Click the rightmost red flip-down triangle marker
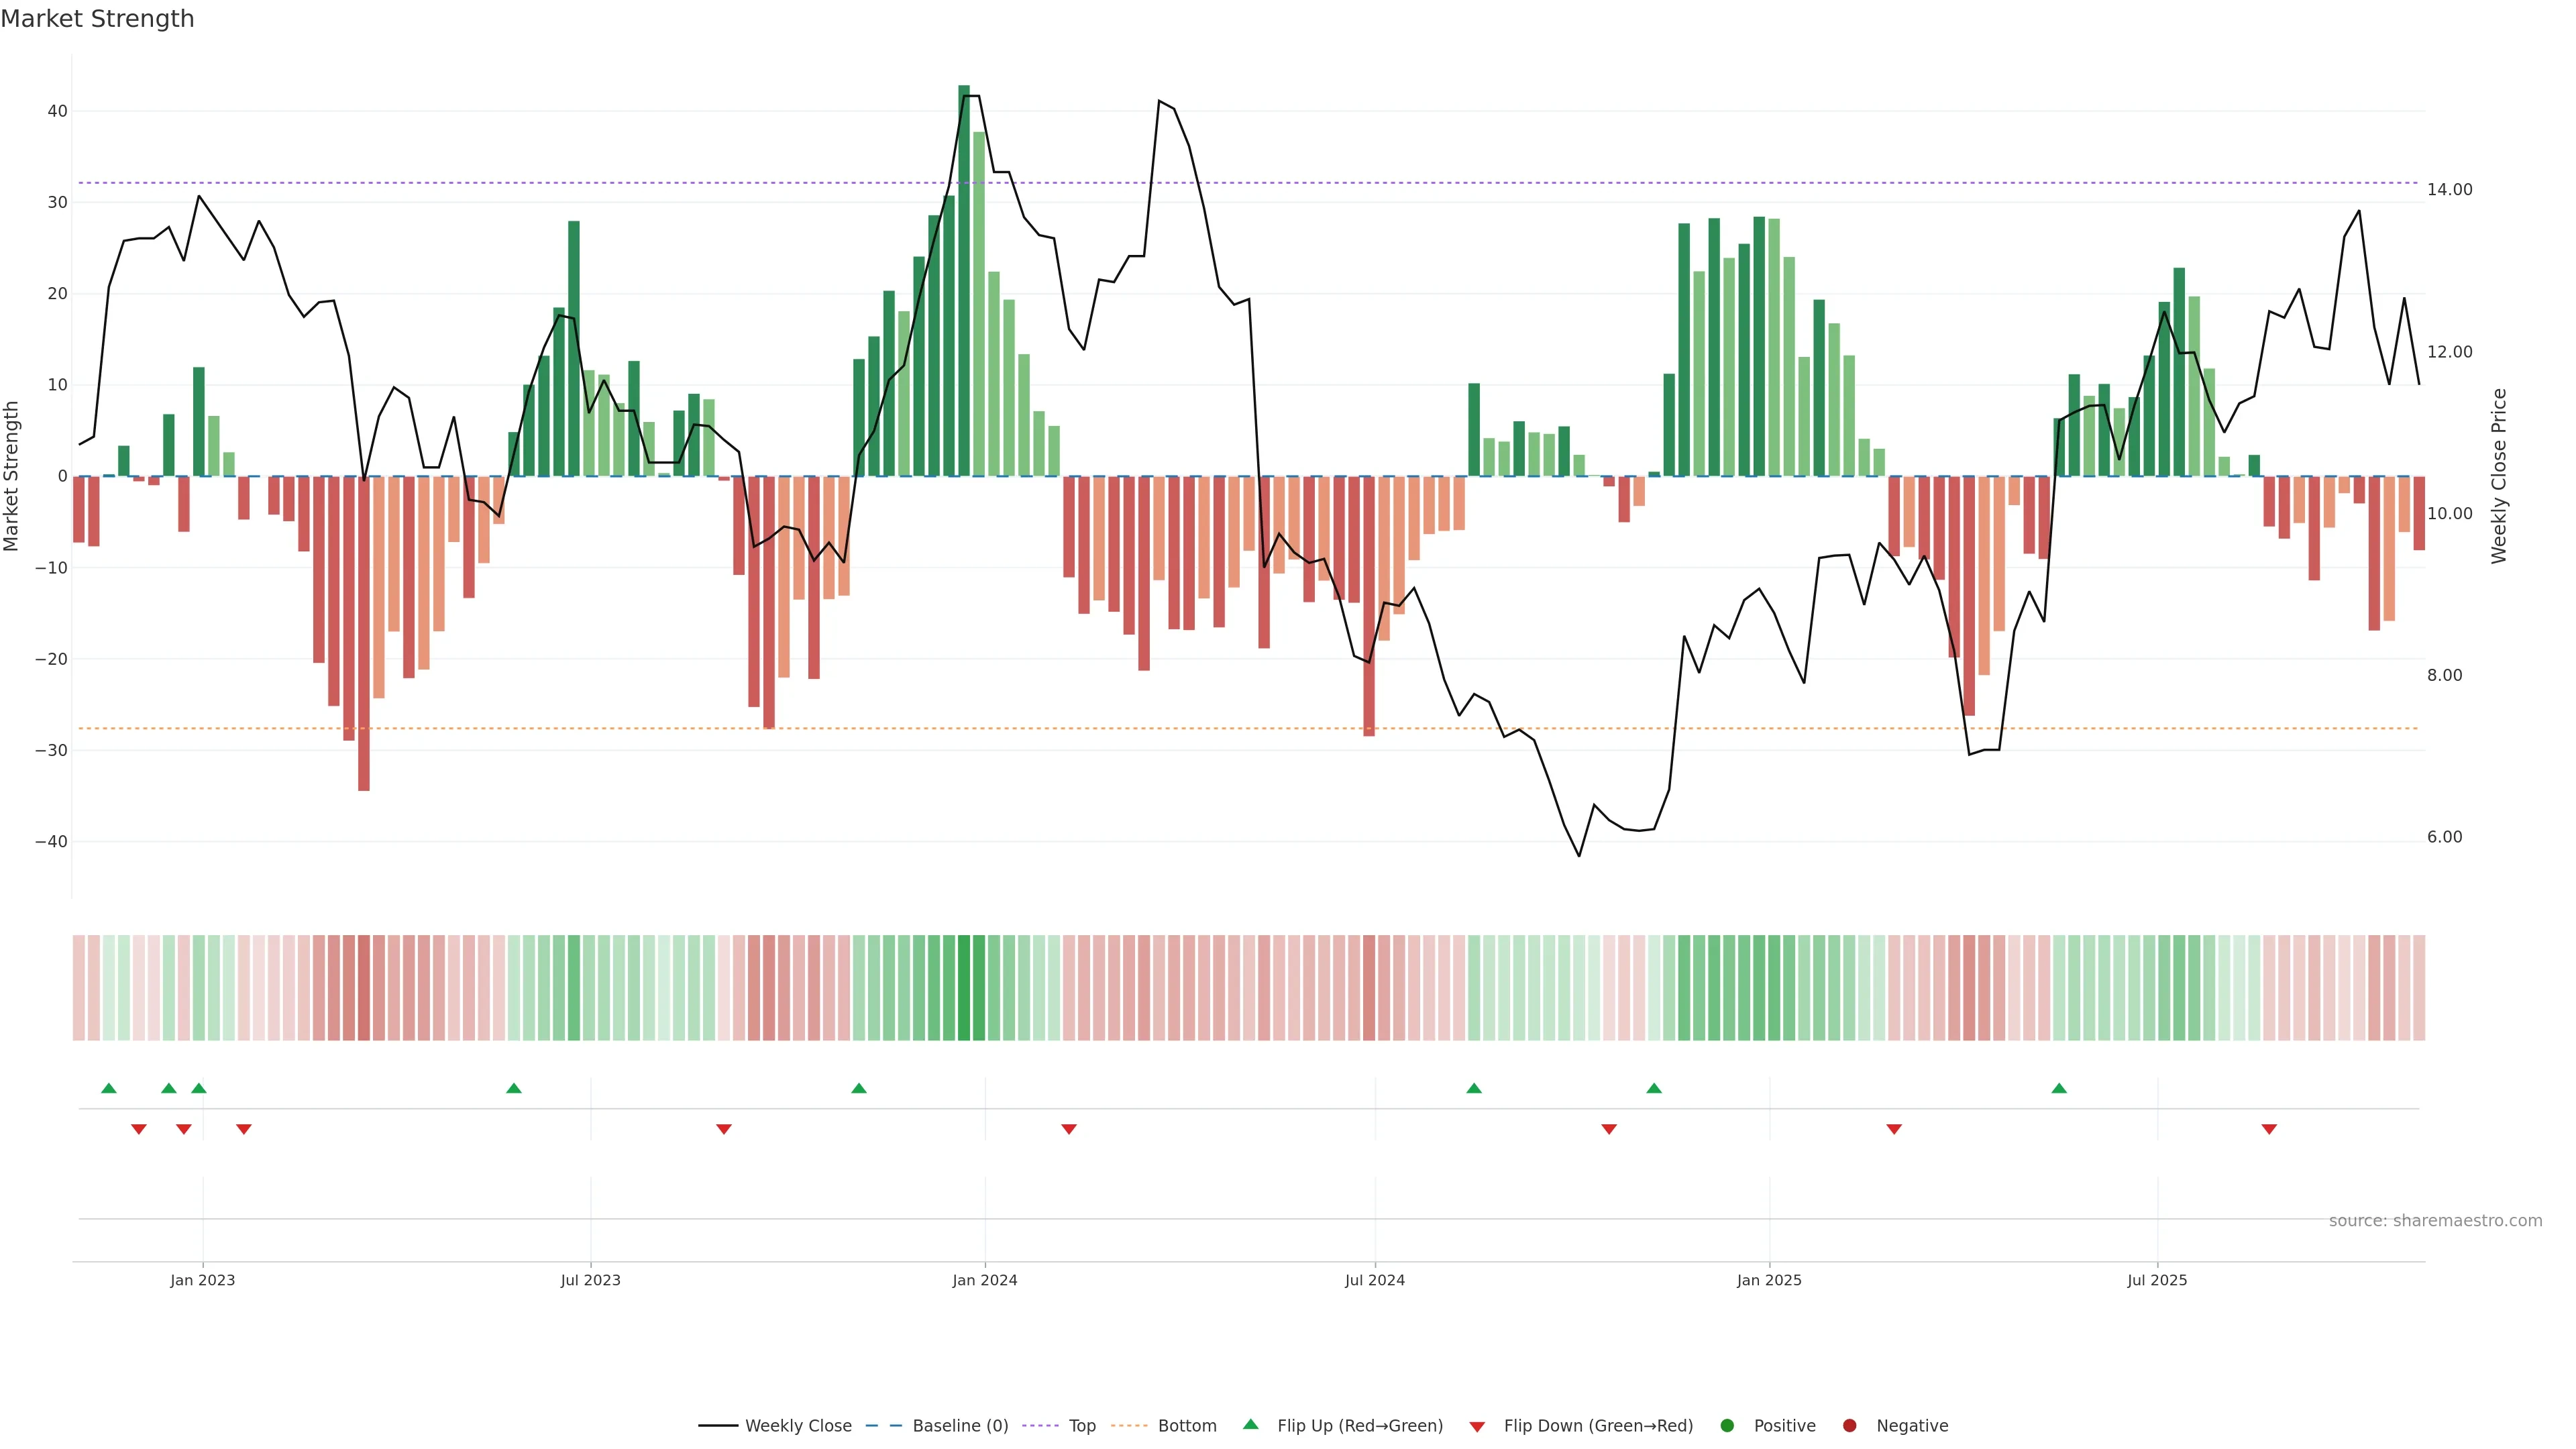 click(x=2269, y=1129)
